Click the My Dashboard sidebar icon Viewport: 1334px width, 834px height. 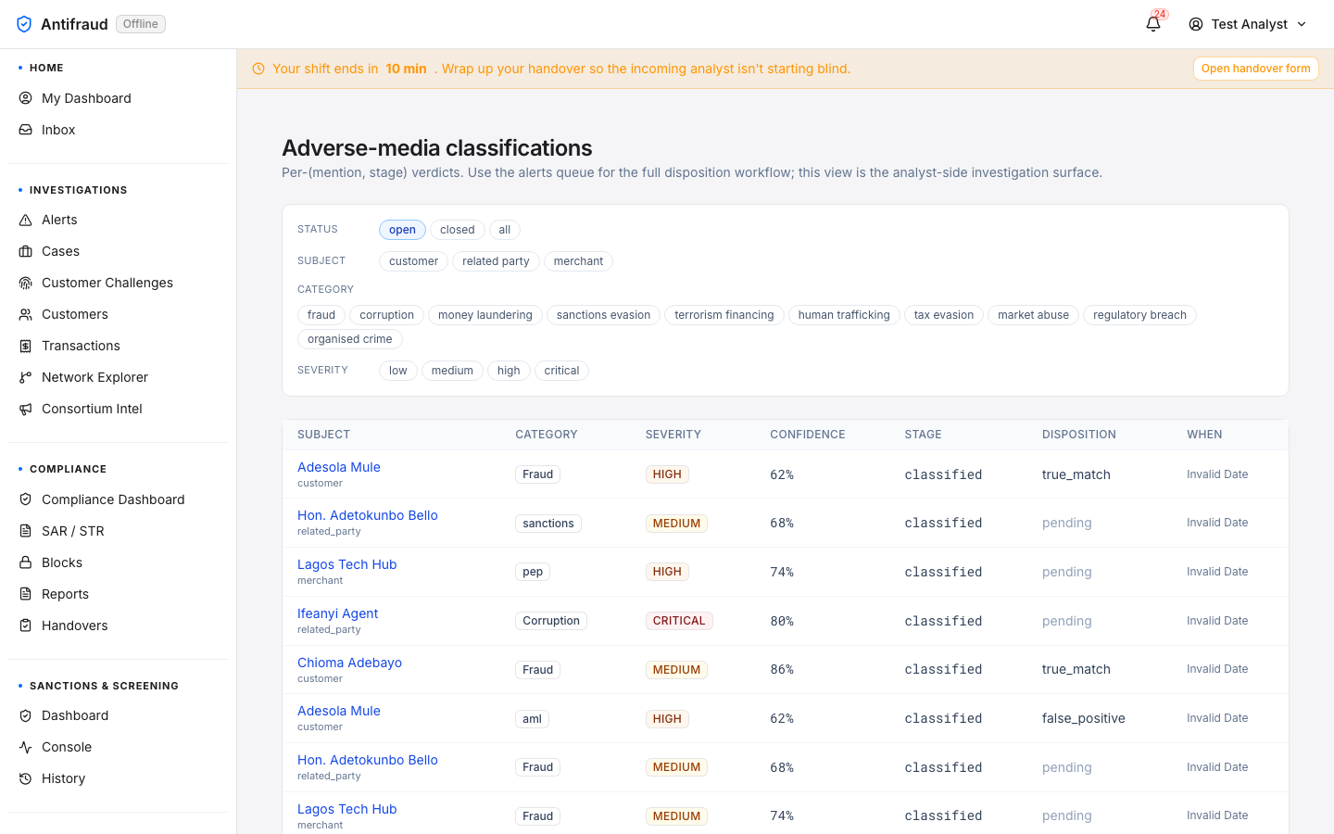click(x=26, y=98)
